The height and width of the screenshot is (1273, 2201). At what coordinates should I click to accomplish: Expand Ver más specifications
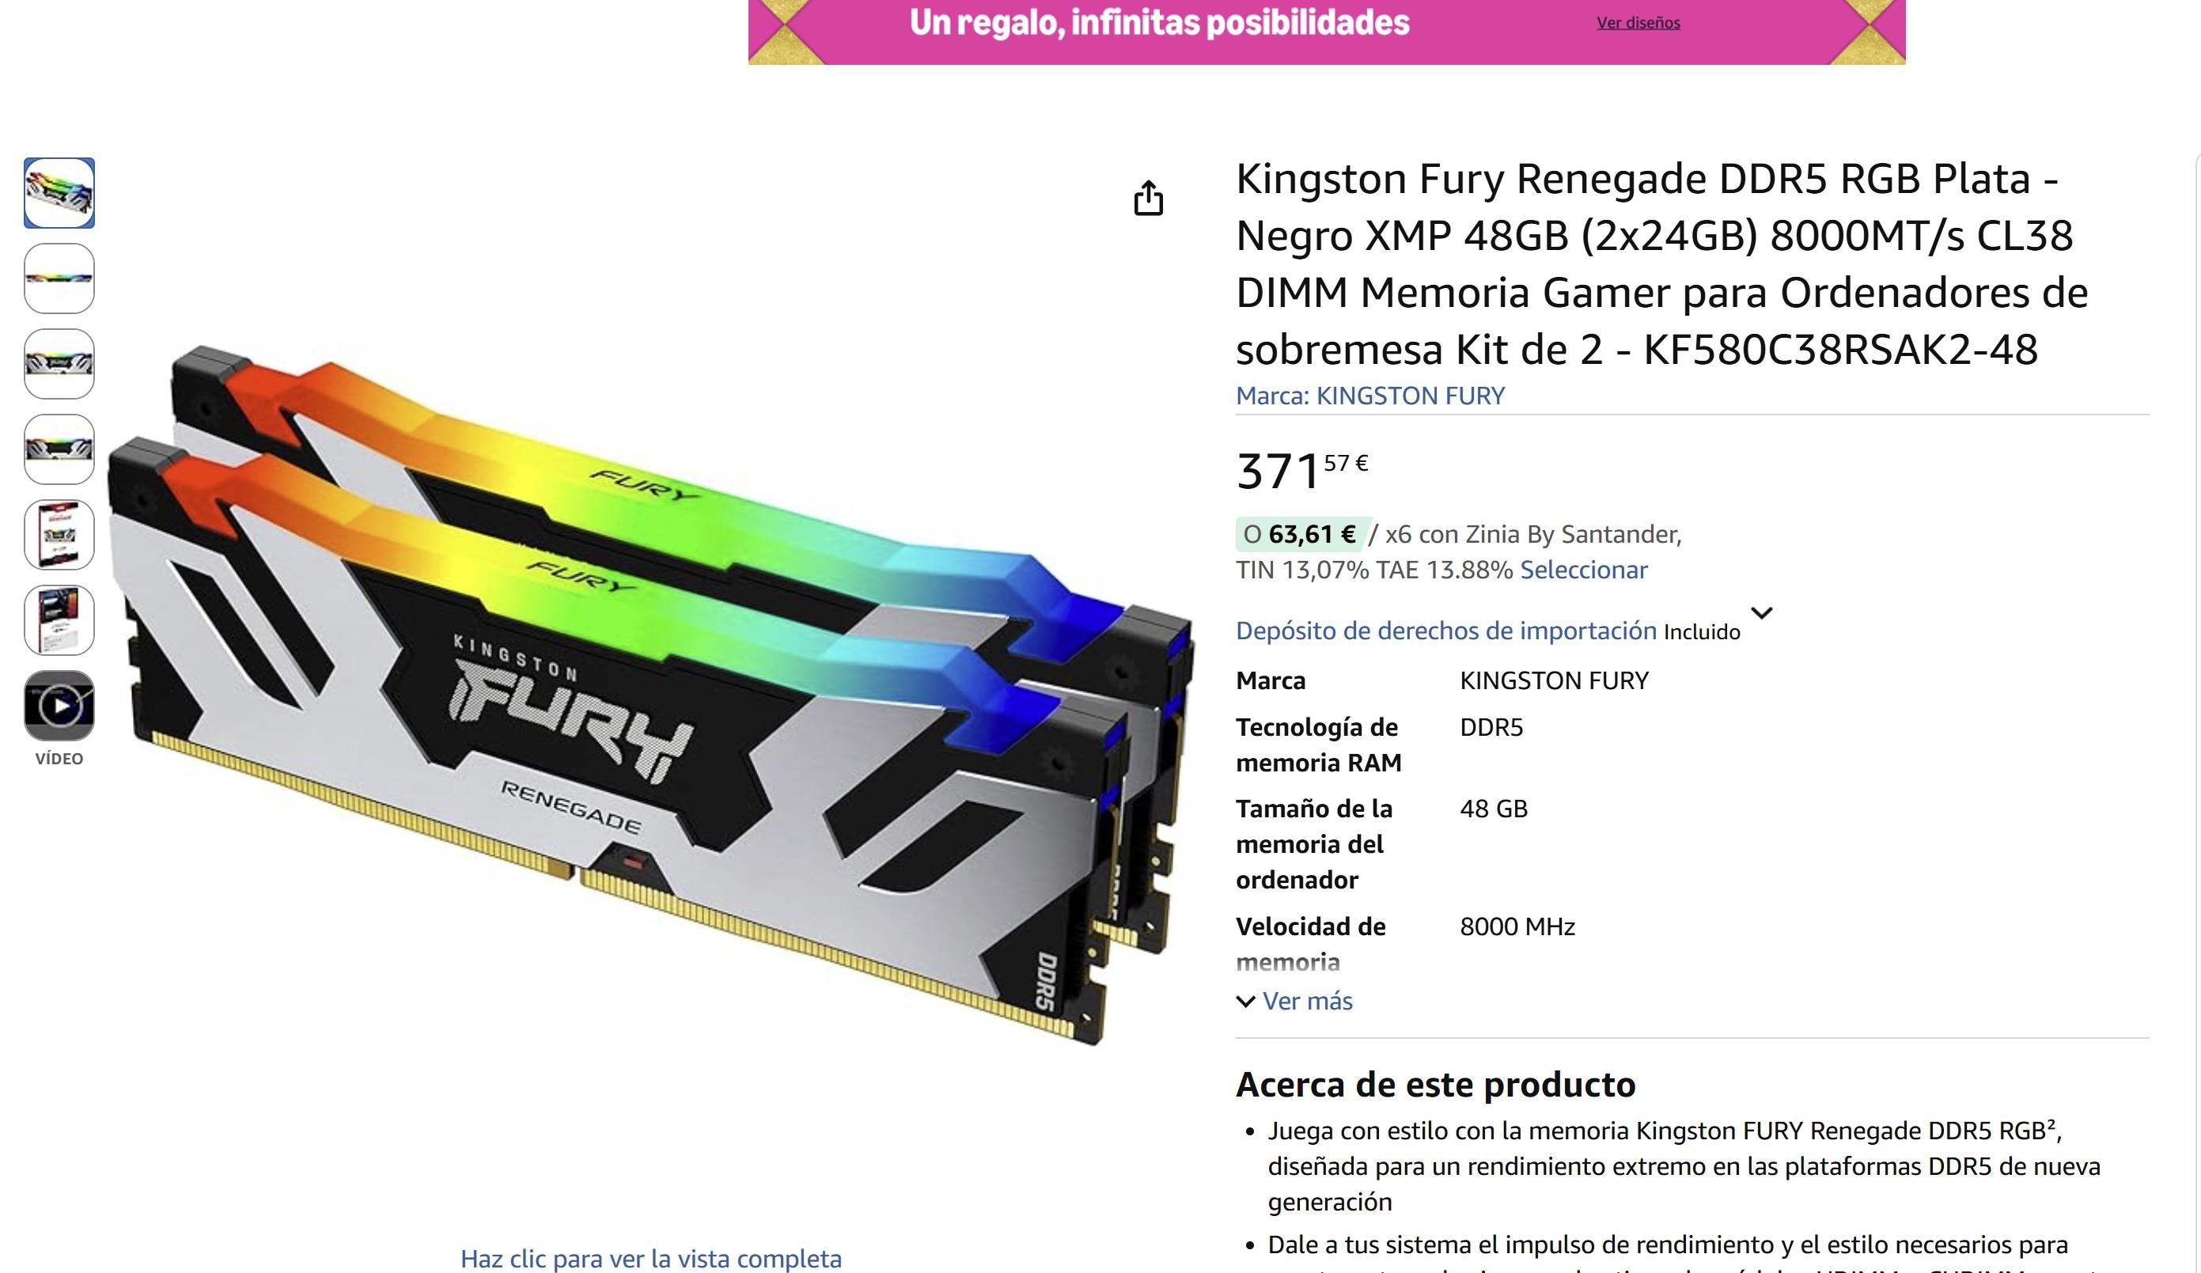pyautogui.click(x=1294, y=1002)
